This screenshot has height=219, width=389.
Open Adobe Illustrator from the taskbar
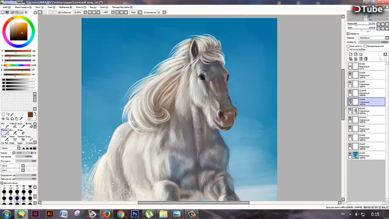[x=50, y=214]
